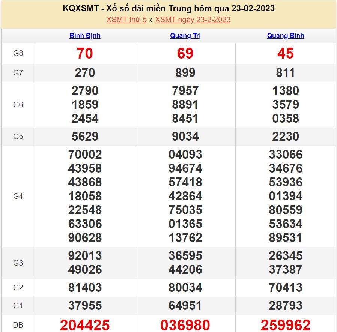Open the XSMT ngày 23-2-2023 link

[193, 20]
